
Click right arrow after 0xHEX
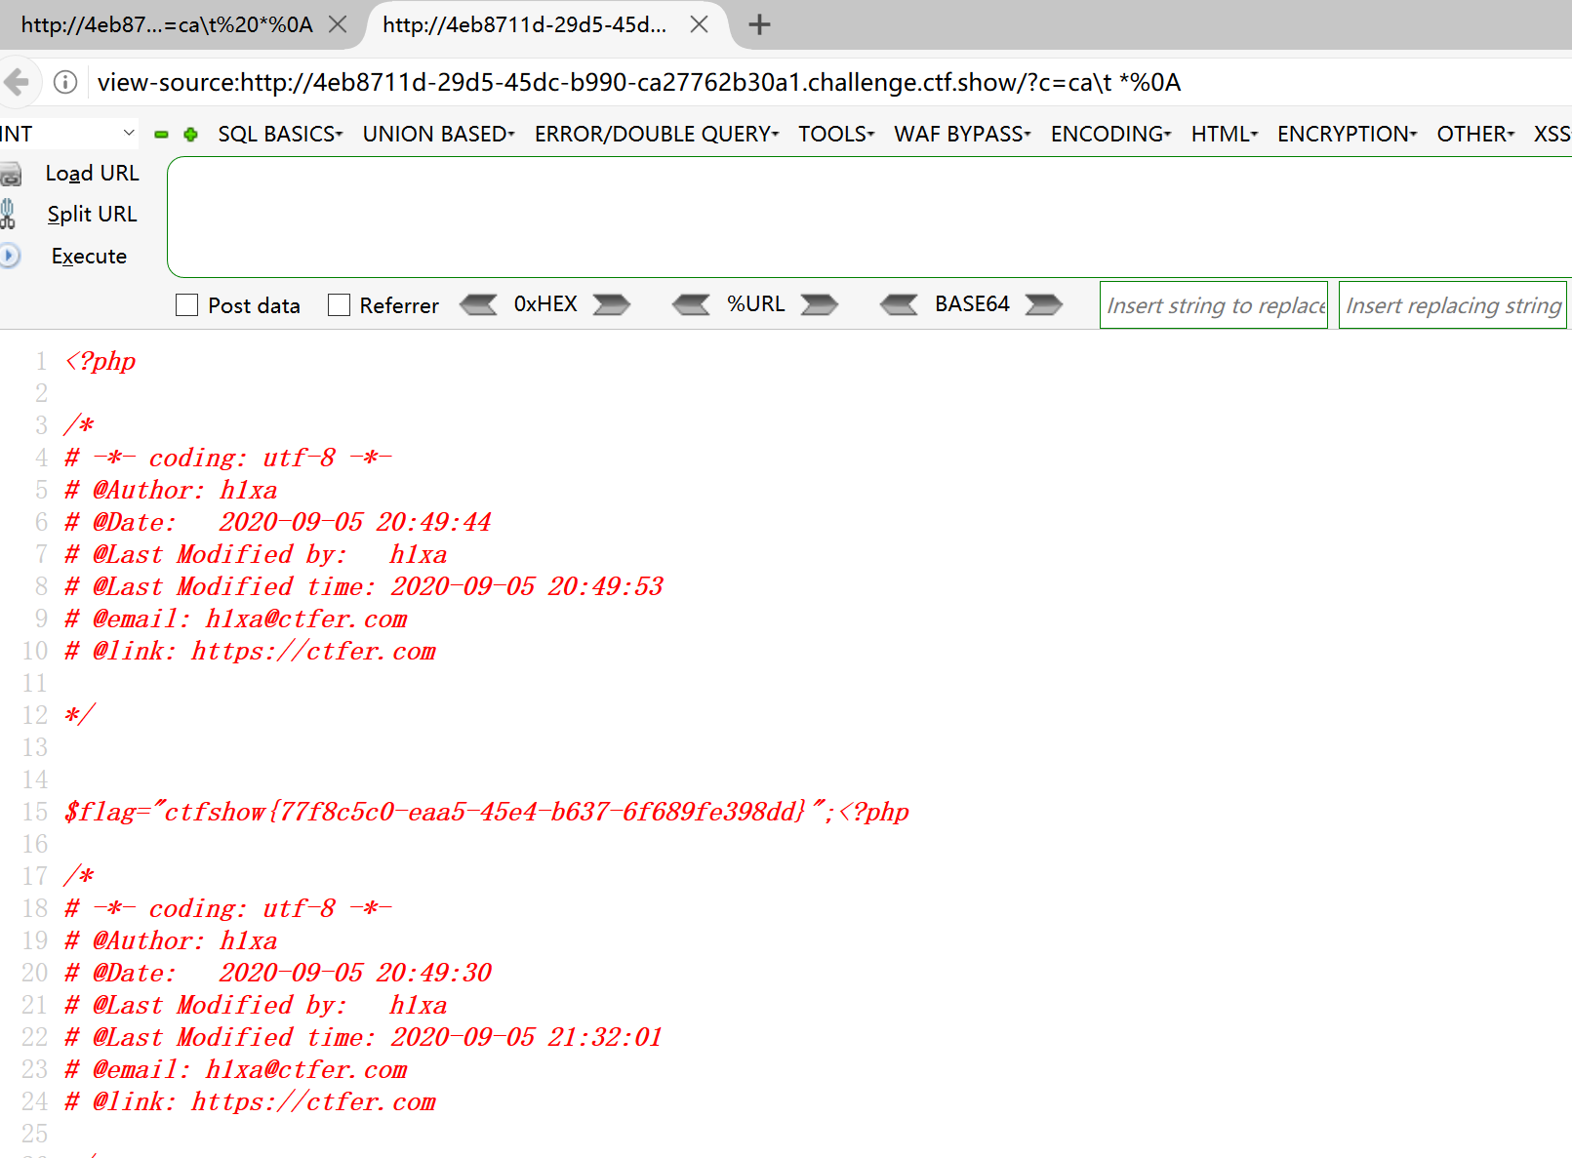[612, 304]
